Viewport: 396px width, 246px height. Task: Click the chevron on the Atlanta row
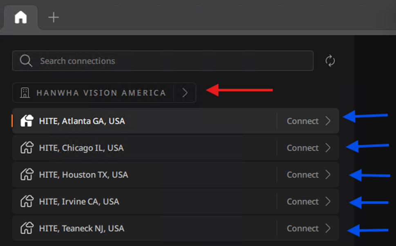click(x=328, y=121)
